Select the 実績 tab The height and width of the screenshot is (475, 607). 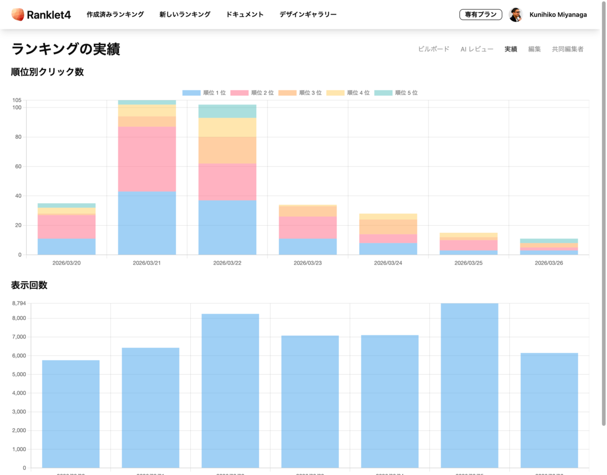[x=510, y=49]
